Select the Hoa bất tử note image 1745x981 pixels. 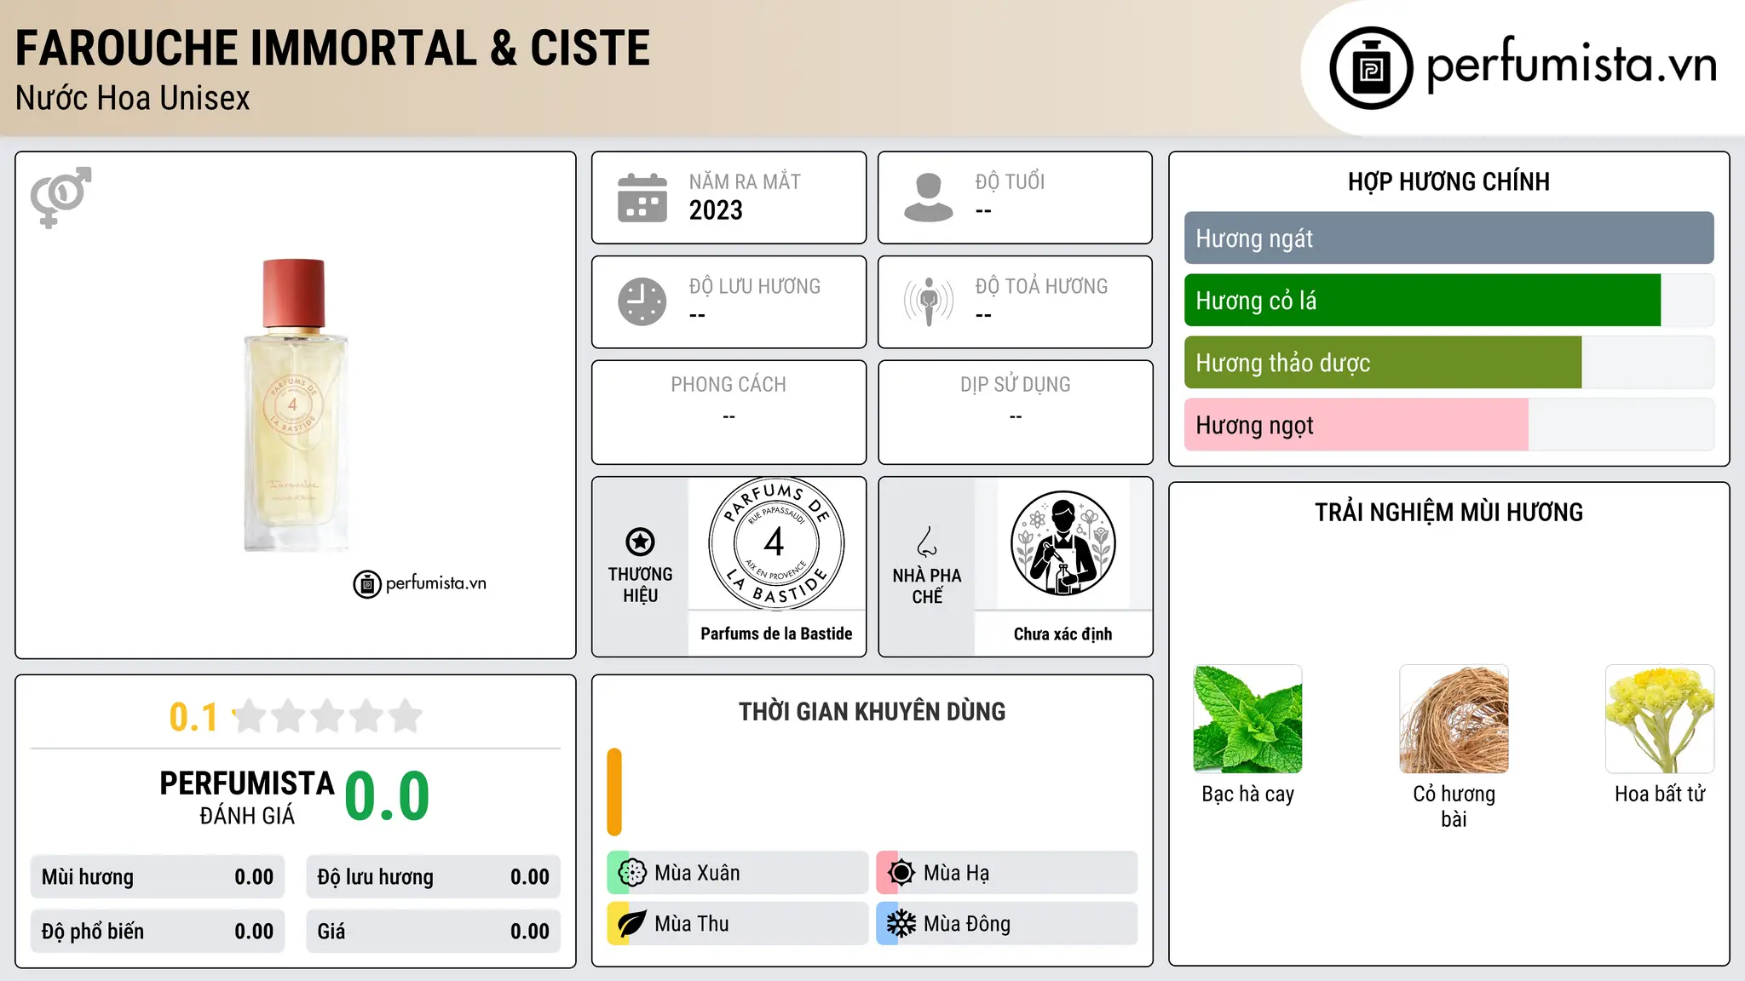[1660, 719]
